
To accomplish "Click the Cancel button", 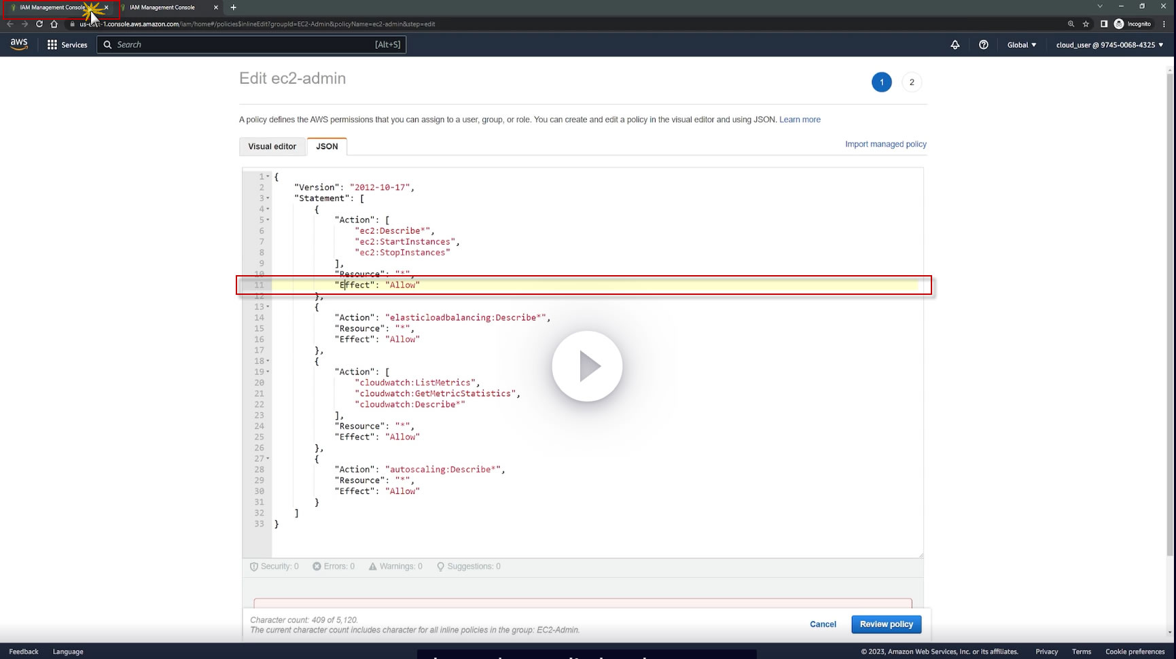I will 823,624.
